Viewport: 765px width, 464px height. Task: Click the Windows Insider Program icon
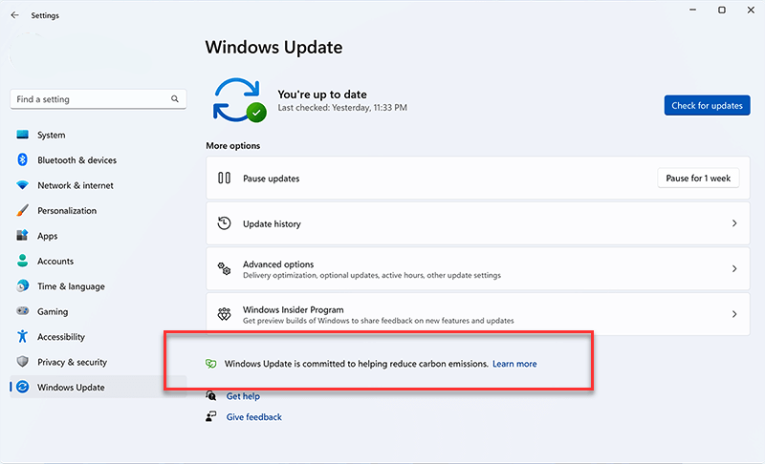click(224, 314)
